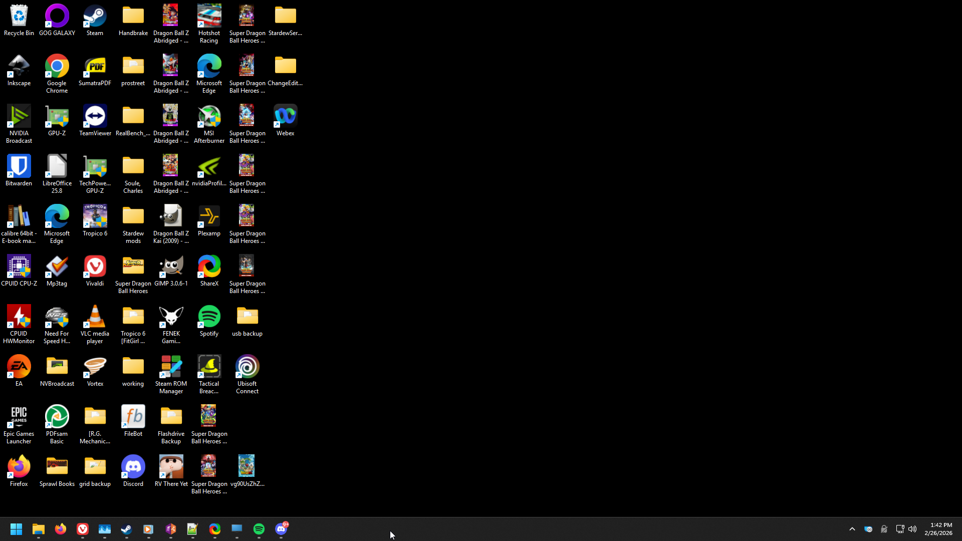Open the Tropico 6 [FitGirl folder
This screenshot has width=962, height=541.
click(133, 325)
